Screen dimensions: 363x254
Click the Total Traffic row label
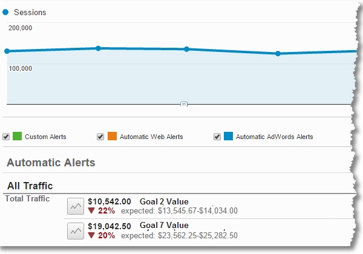point(27,198)
